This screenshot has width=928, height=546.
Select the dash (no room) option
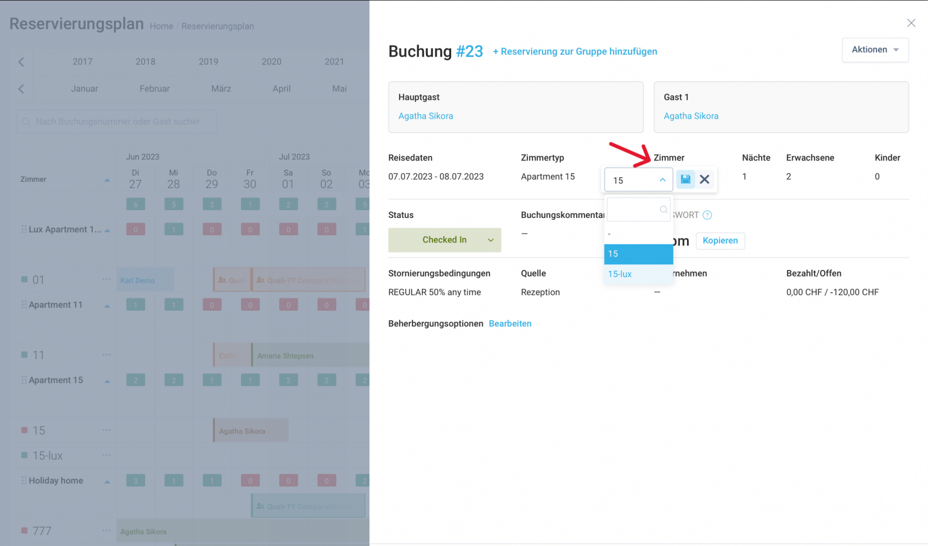coord(639,234)
